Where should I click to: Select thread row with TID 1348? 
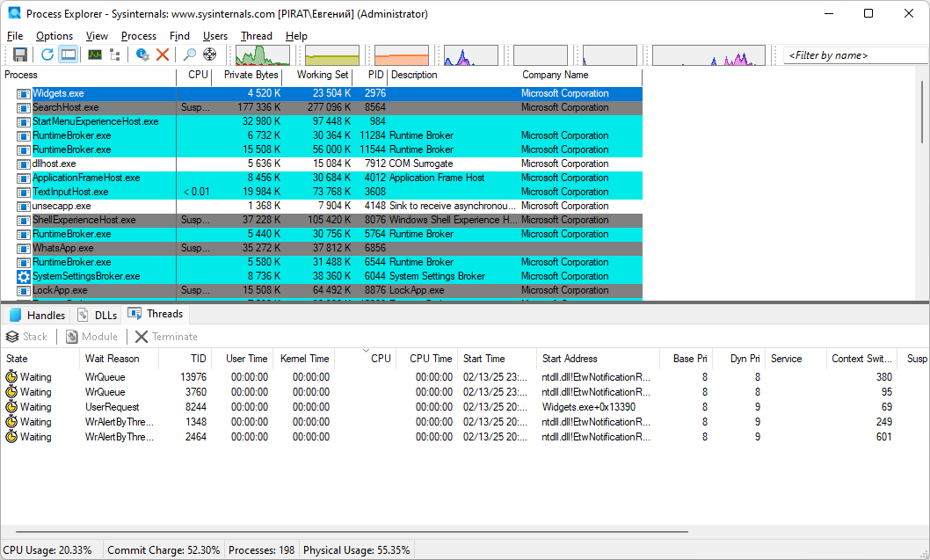(465, 422)
